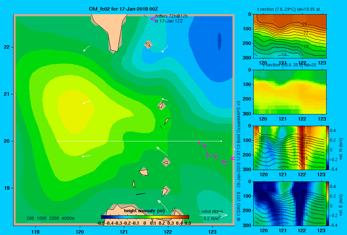Image resolution: width=347 pixels, height=235 pixels.
Task: Select the '0.2 N/m2' wind stress value
Action: coord(212,218)
